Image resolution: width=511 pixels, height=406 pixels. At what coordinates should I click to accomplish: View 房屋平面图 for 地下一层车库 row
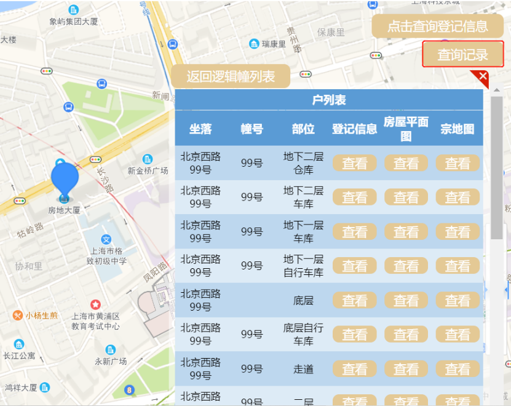406,231
